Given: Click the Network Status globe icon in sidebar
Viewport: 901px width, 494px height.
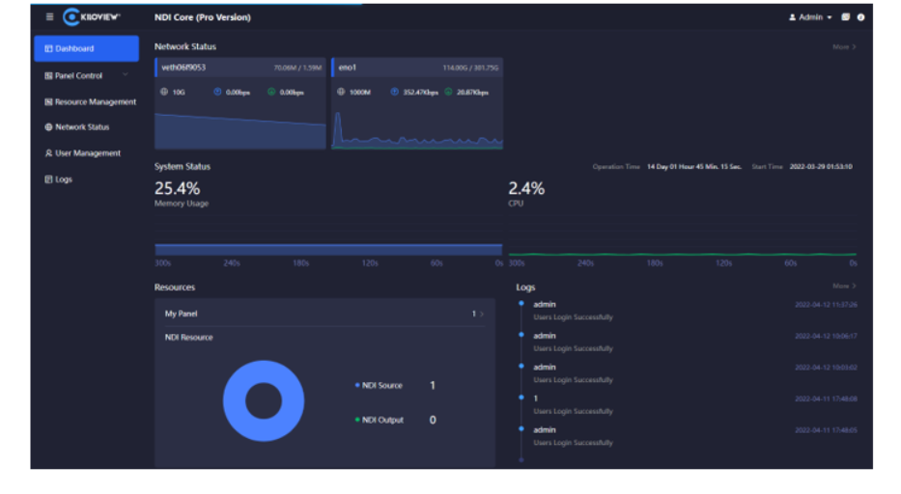Looking at the screenshot, I should [x=48, y=127].
